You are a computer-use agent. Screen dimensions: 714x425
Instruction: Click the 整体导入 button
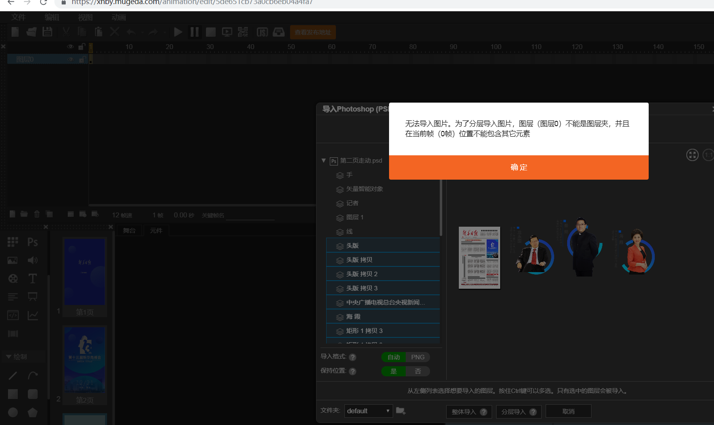coord(469,412)
